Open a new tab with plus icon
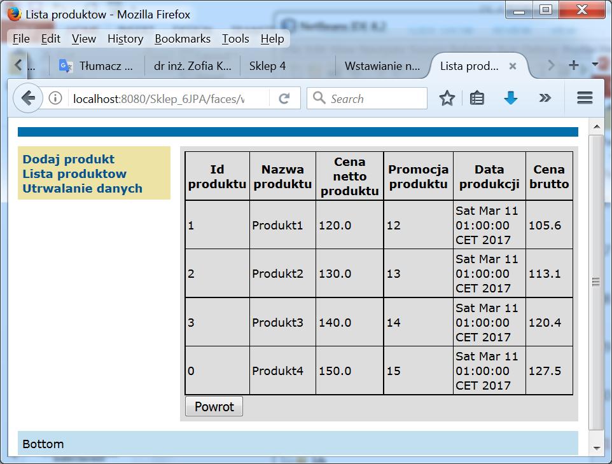The height and width of the screenshot is (464, 612). tap(573, 65)
